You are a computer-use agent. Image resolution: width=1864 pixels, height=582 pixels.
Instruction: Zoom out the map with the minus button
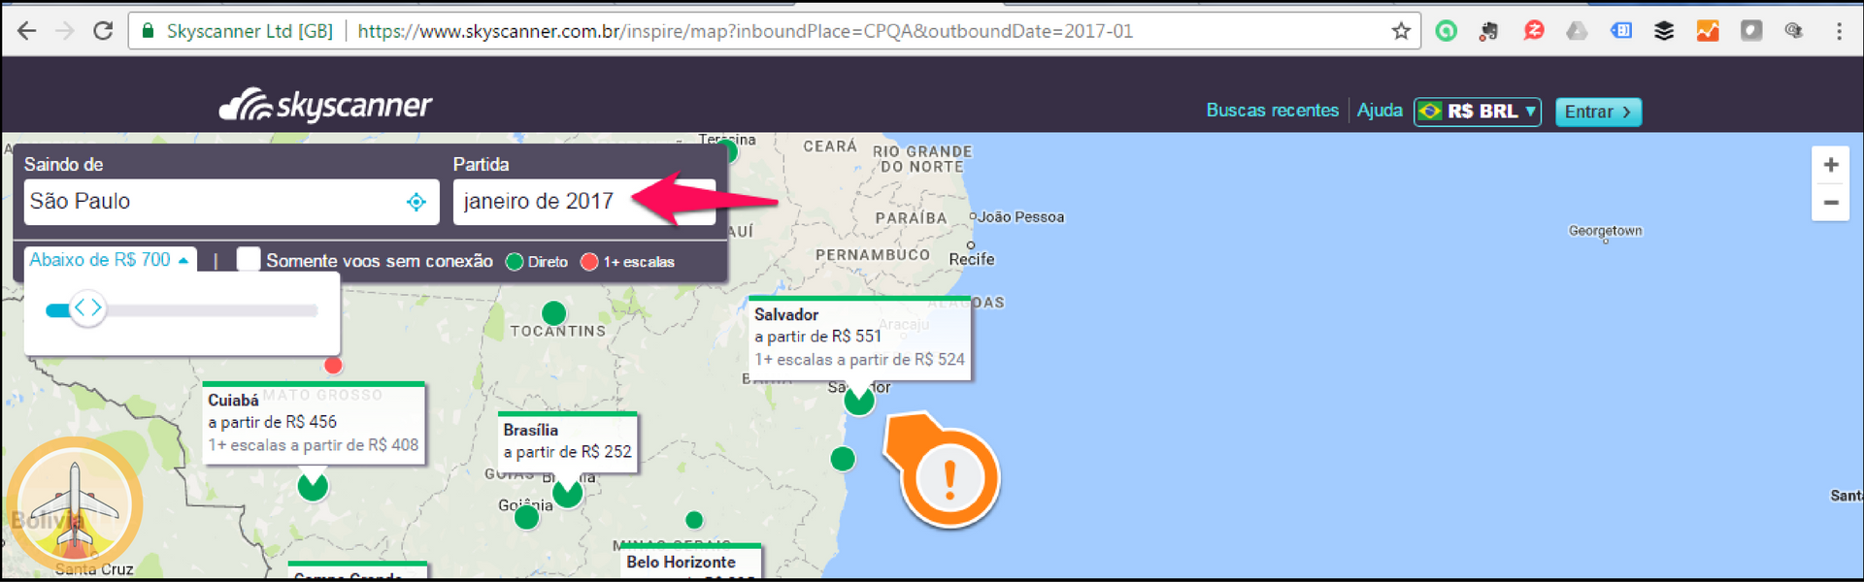pos(1830,203)
